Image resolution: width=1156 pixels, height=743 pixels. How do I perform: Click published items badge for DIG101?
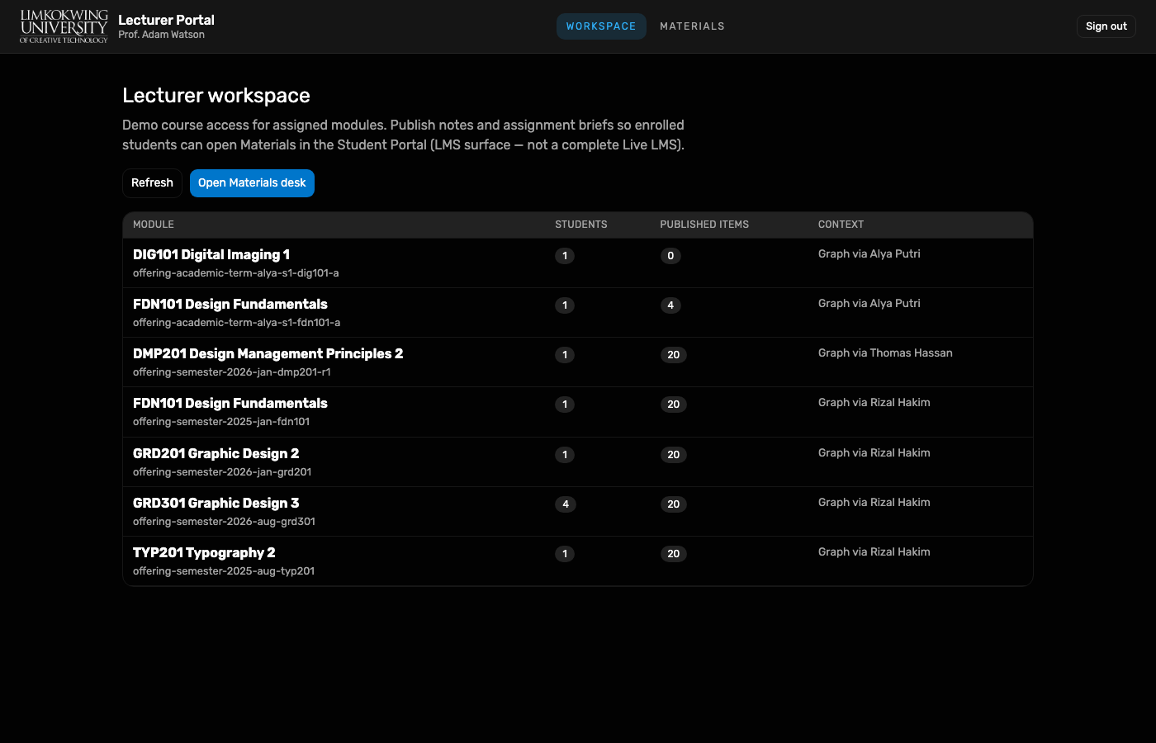tap(670, 256)
